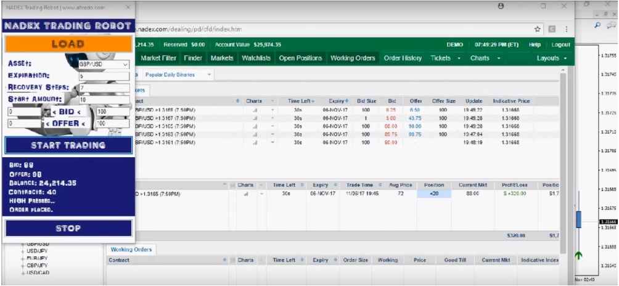Close the NADEX Trading Robot window
The width and height of the screenshot is (619, 286).
coord(128,7)
